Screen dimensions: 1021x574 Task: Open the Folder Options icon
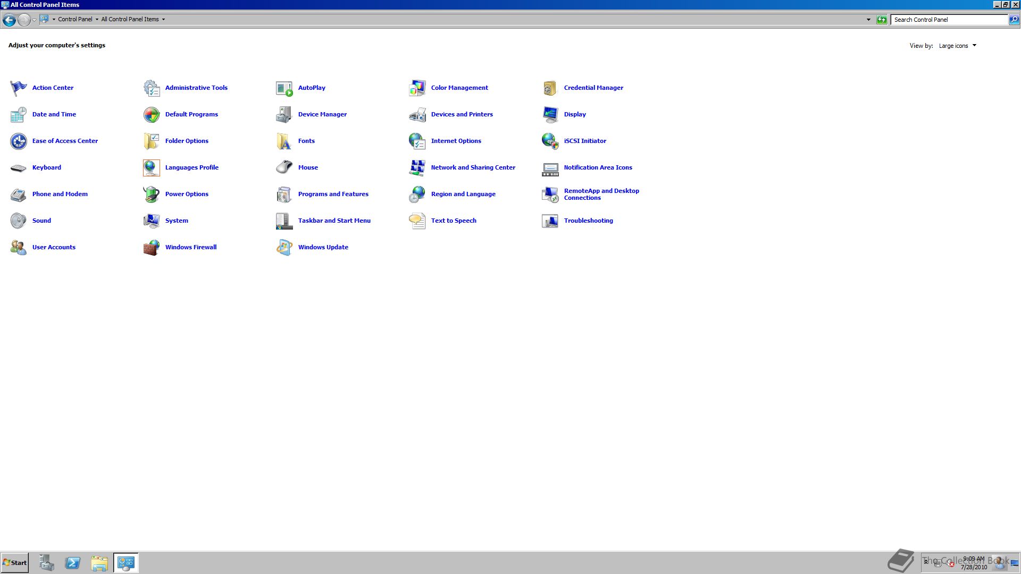click(152, 141)
